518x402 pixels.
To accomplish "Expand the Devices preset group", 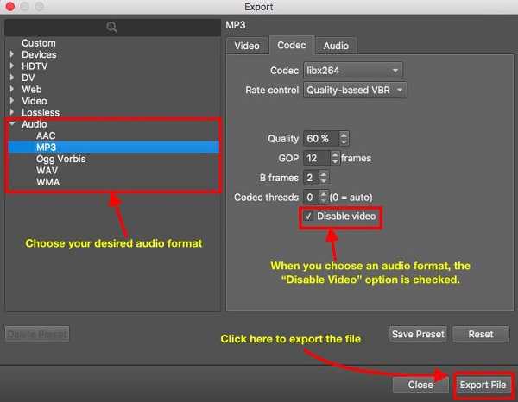I will [x=12, y=54].
